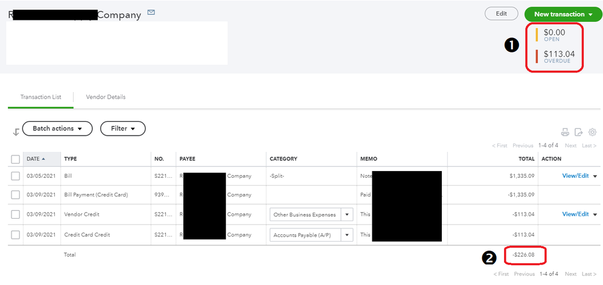Image resolution: width=603 pixels, height=285 pixels.
Task: Click the bottom First page link
Action: (500, 274)
